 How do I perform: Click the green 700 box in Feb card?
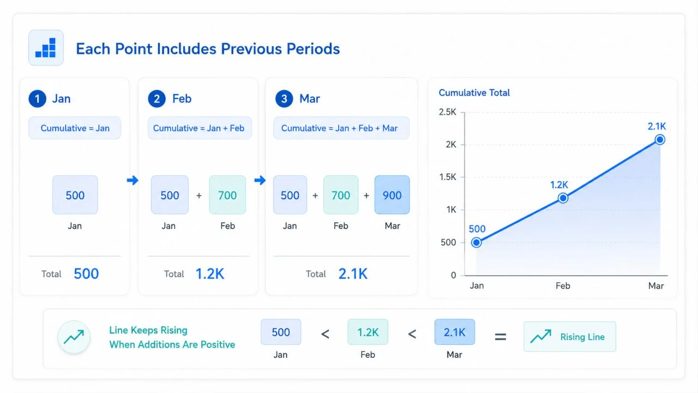[x=227, y=195]
